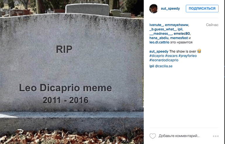This screenshot has height=144, width=225.
Task: Open the @cecilia.se mention
Action: point(164,66)
